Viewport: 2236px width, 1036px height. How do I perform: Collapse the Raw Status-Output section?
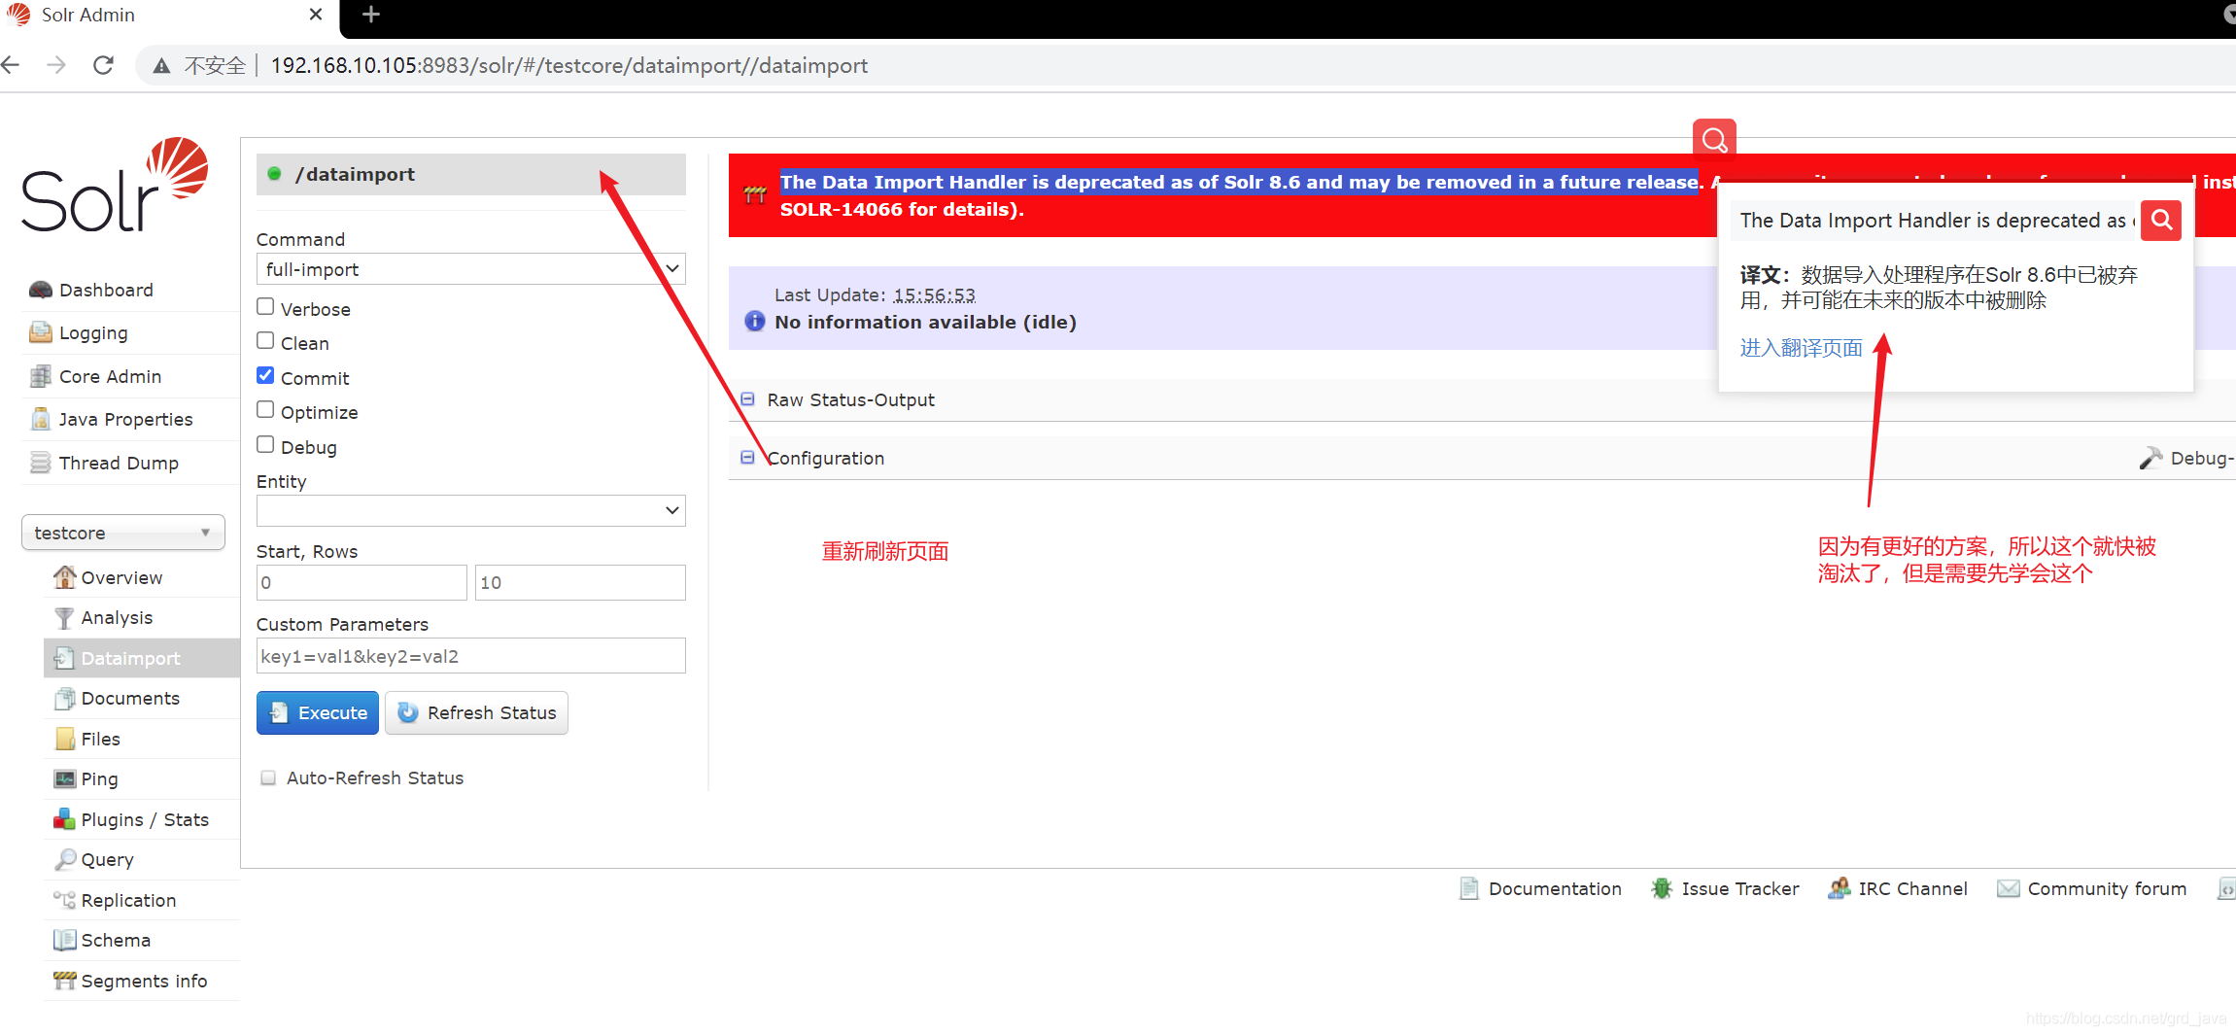point(747,399)
